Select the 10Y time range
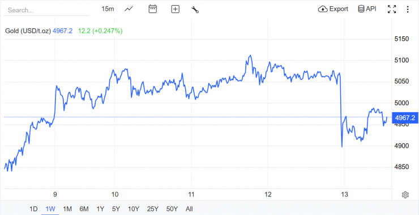The image size is (419, 215). click(133, 209)
